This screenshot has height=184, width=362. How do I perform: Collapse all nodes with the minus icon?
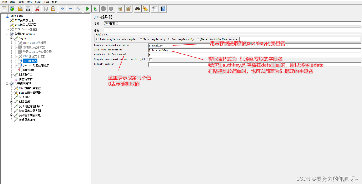[70, 9]
